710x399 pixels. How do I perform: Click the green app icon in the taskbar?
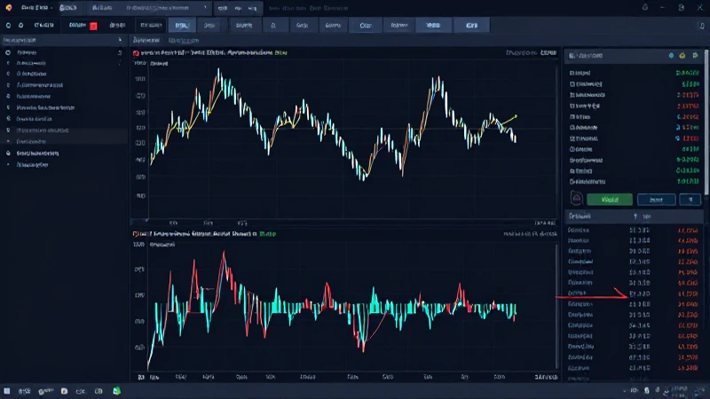tap(117, 391)
